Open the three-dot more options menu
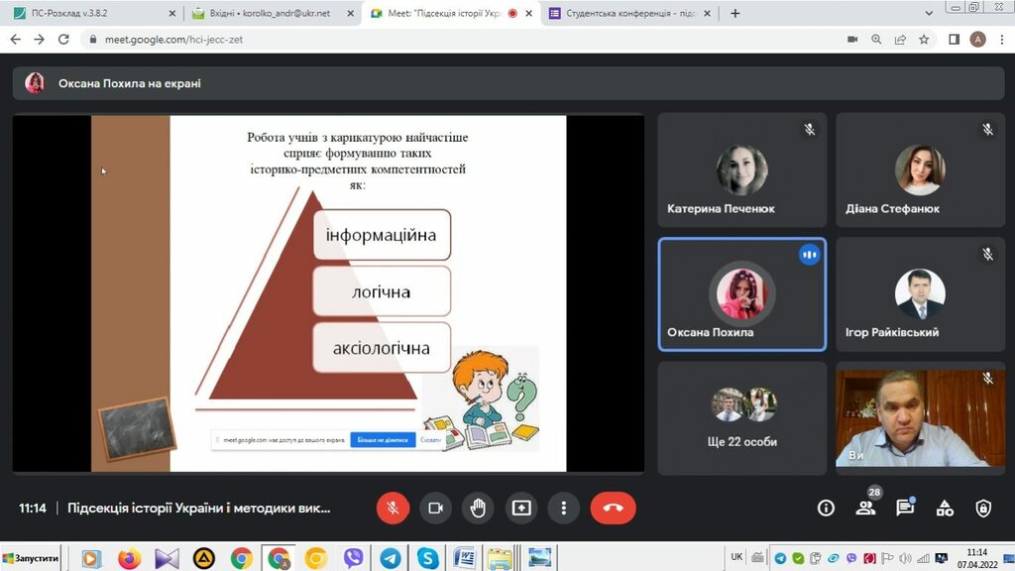 point(564,509)
